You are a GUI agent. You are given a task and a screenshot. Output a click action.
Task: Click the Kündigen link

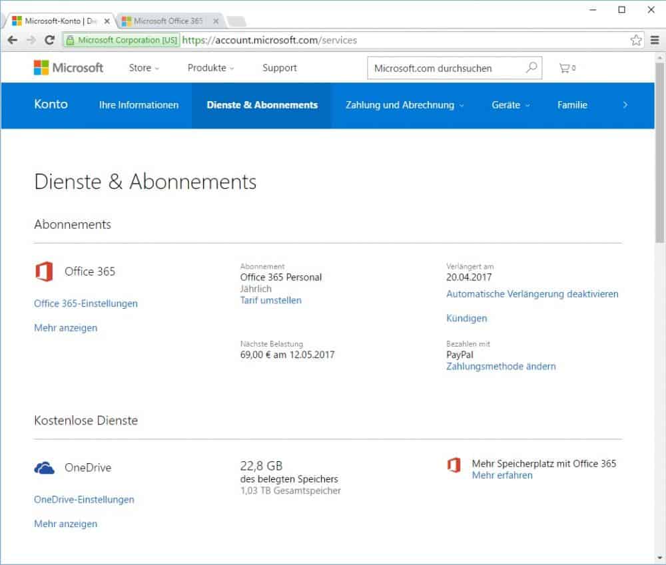click(x=466, y=318)
